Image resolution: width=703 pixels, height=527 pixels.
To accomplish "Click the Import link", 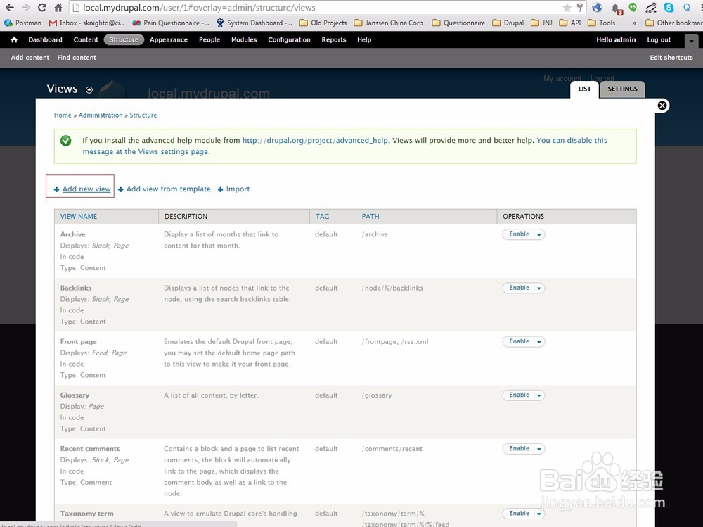I will [x=238, y=189].
